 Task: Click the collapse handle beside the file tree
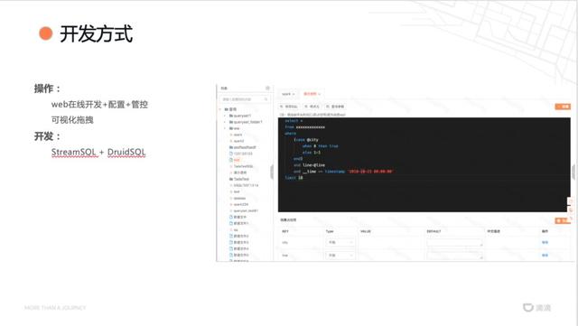click(x=272, y=172)
